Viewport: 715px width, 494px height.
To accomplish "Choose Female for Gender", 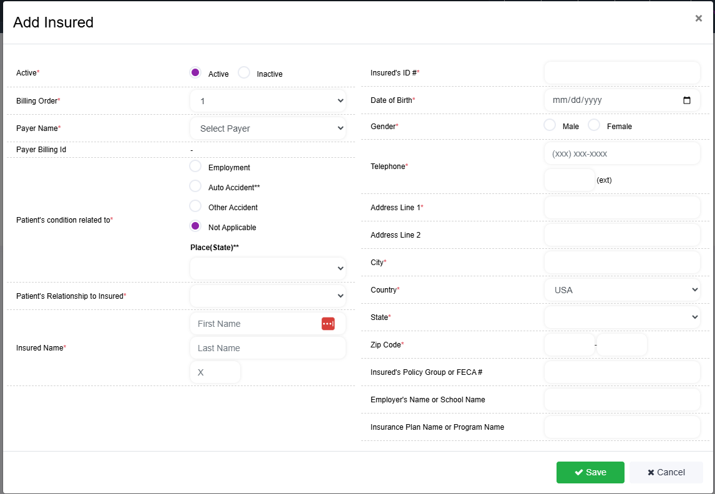I will (x=594, y=125).
